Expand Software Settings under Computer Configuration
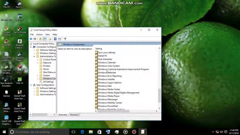The image size is (240, 135). pyautogui.click(x=34, y=50)
